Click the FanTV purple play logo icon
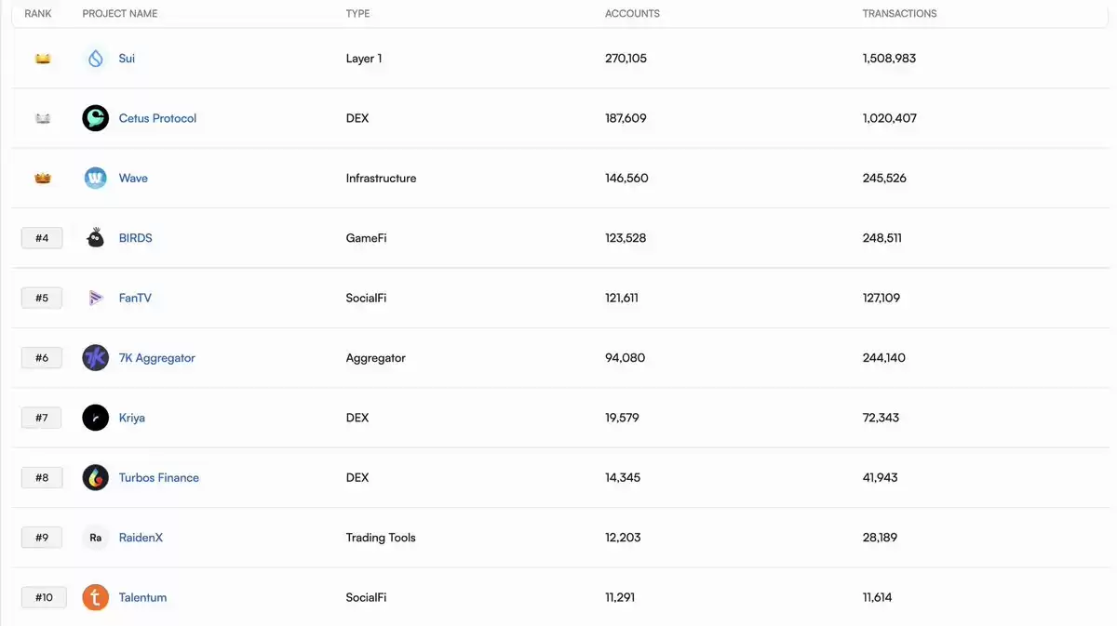Viewport: 1117px width, 626px height. coord(95,298)
